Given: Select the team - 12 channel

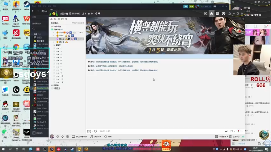Looking at the screenshot, I should click(x=60, y=82).
